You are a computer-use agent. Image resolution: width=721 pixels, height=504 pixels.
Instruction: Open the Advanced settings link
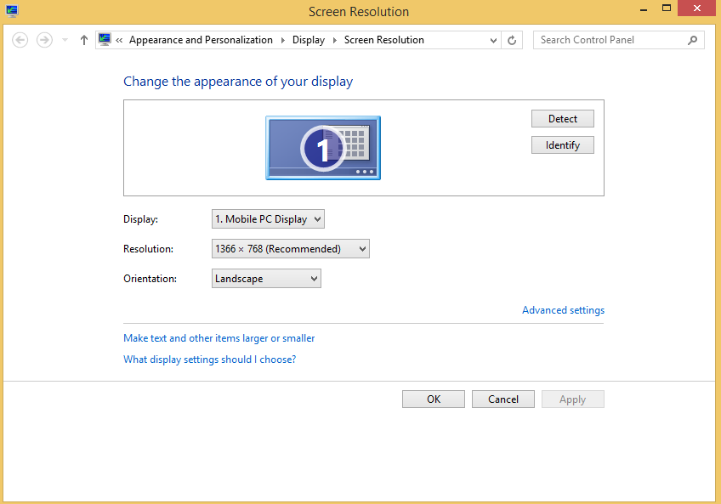pos(563,310)
